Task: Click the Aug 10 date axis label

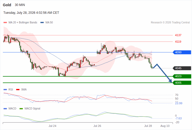Action: point(165,126)
